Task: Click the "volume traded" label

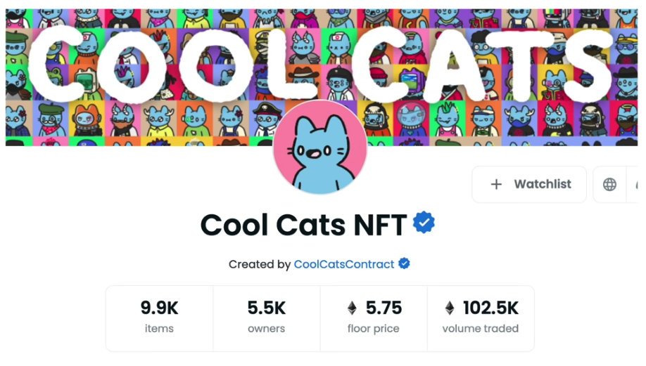Action: 481,329
